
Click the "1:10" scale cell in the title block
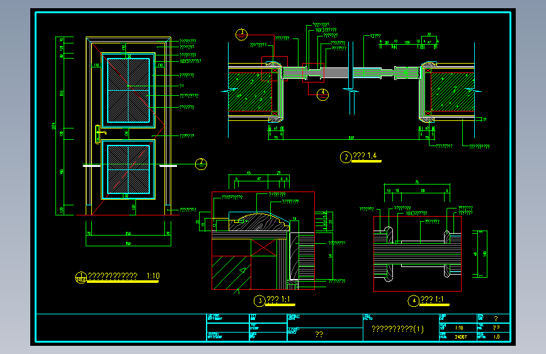point(459,328)
